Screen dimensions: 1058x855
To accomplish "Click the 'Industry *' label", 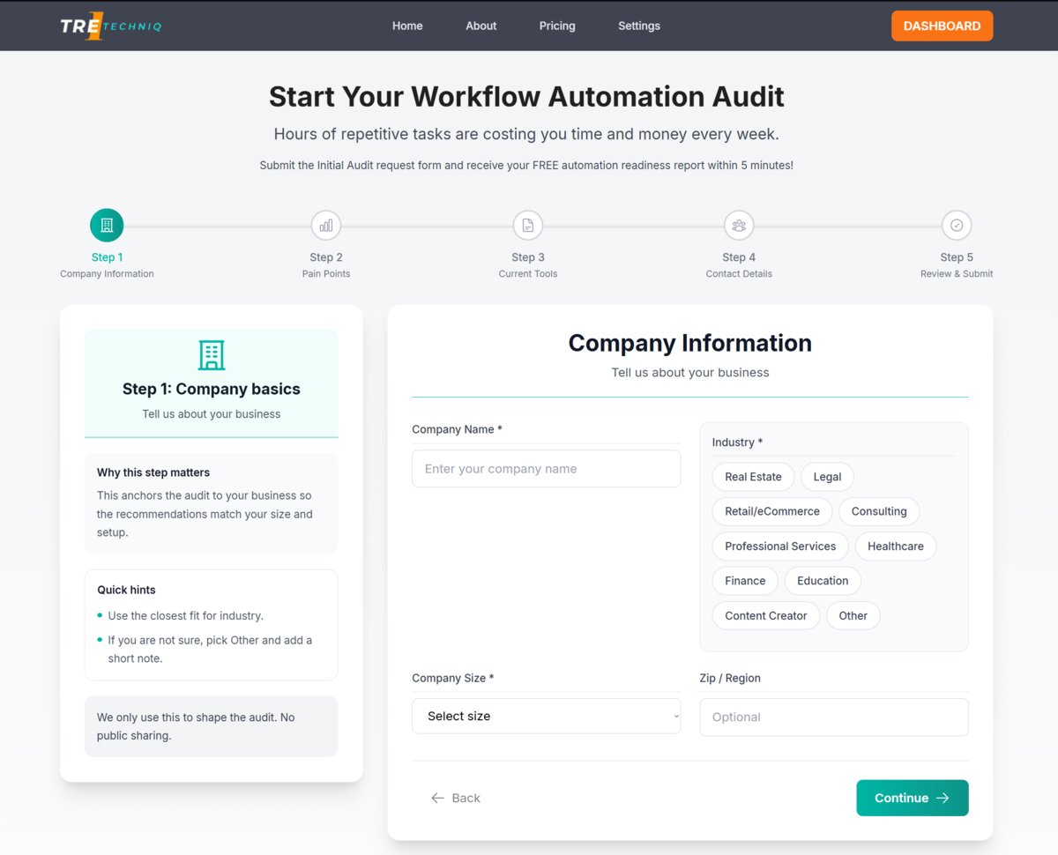I will tap(738, 442).
